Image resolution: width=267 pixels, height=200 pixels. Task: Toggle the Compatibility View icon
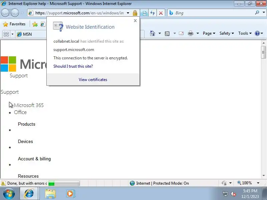pyautogui.click(x=145, y=13)
